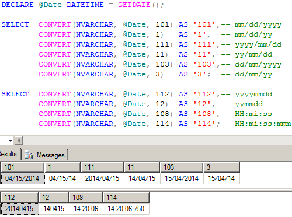Viewport: 292px width, 217px height.
Task: Select column header 3
Action: tap(221, 167)
